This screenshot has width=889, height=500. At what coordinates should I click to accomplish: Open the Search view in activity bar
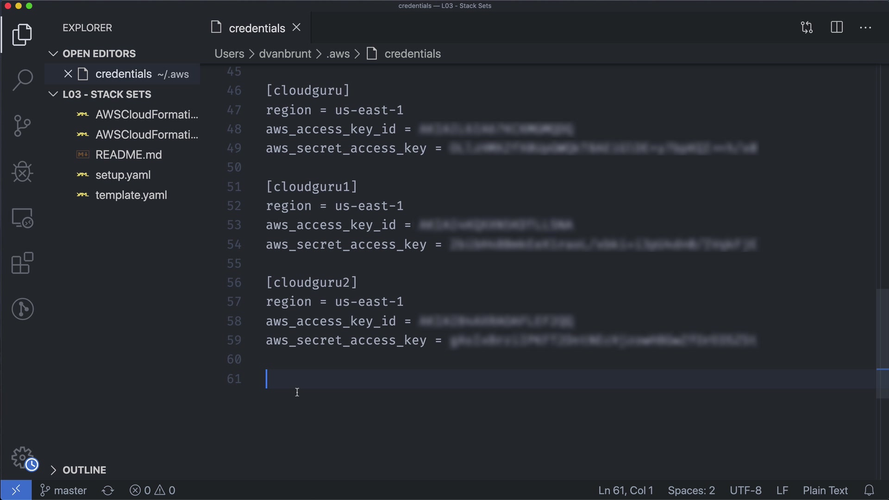click(22, 80)
